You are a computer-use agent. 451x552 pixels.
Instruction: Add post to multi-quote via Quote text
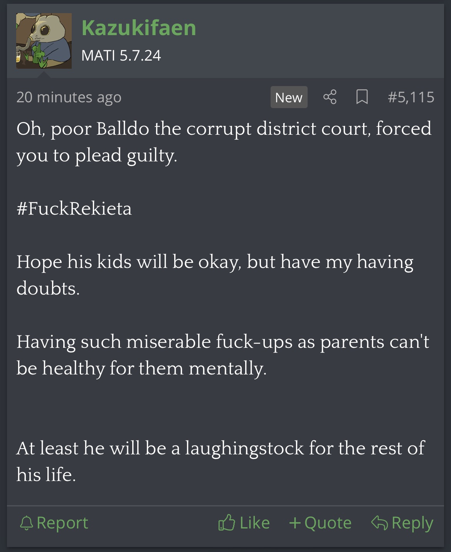(328, 523)
